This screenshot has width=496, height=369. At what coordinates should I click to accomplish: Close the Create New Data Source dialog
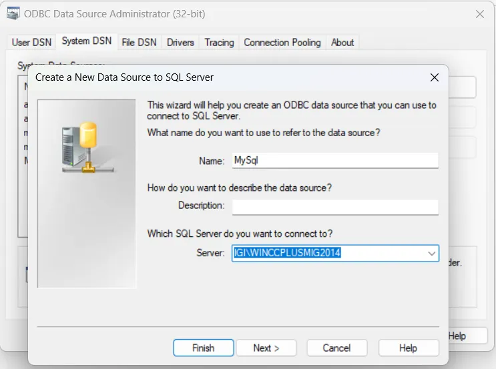(435, 77)
